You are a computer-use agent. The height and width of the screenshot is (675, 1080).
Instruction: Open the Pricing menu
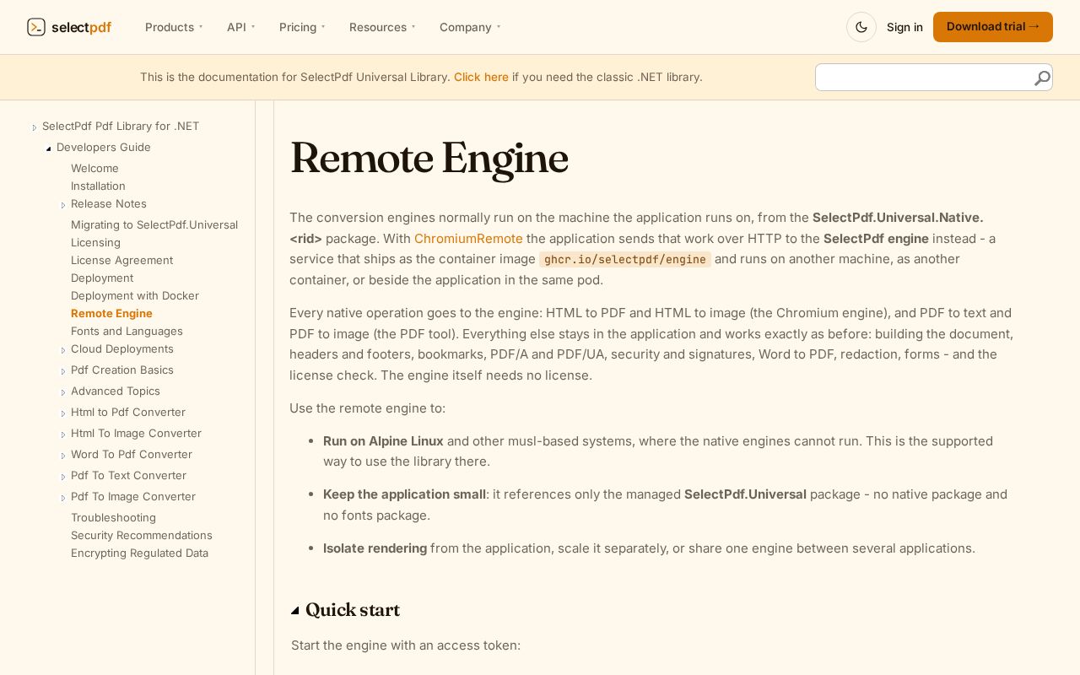pyautogui.click(x=302, y=27)
